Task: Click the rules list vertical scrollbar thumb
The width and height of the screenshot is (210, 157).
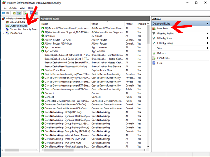Action: click(148, 34)
